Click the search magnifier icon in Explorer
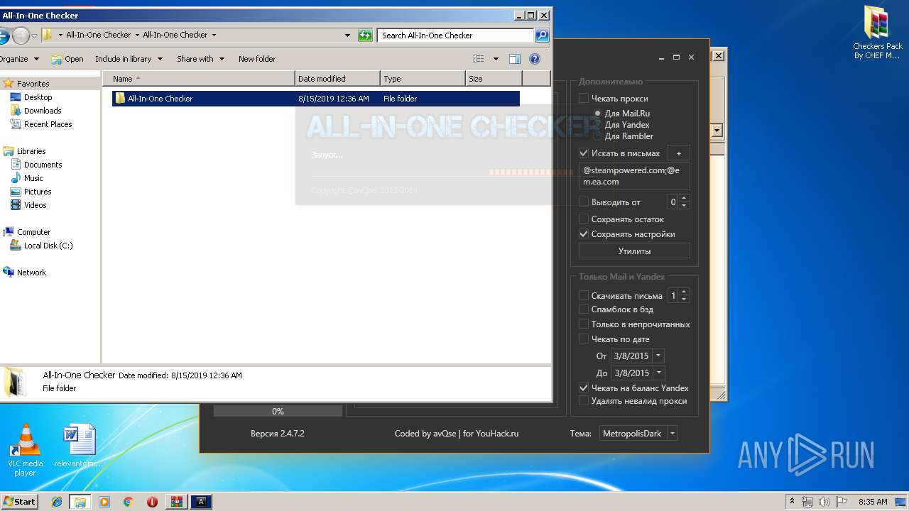This screenshot has width=909, height=511. [x=541, y=35]
